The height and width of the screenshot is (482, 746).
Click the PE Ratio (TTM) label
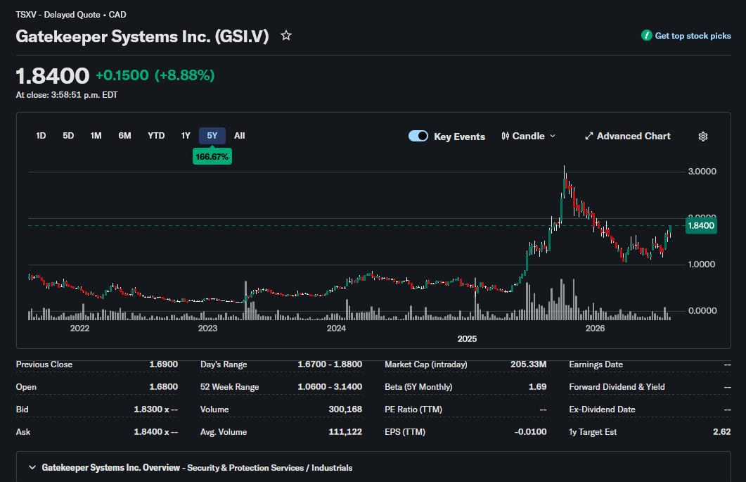(413, 409)
